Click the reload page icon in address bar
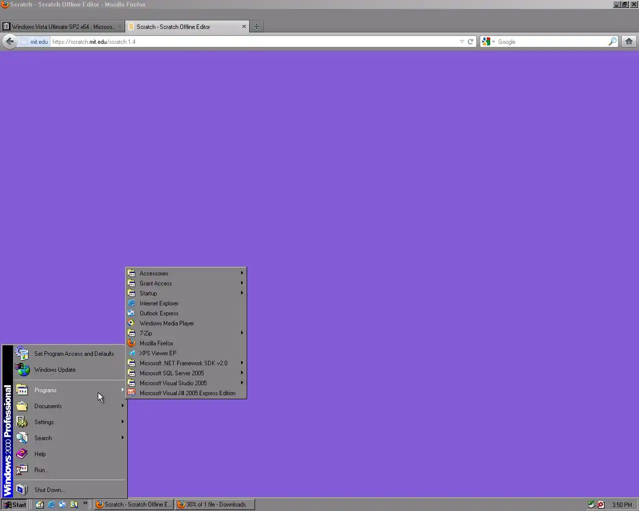The height and width of the screenshot is (511, 639). pyautogui.click(x=470, y=42)
